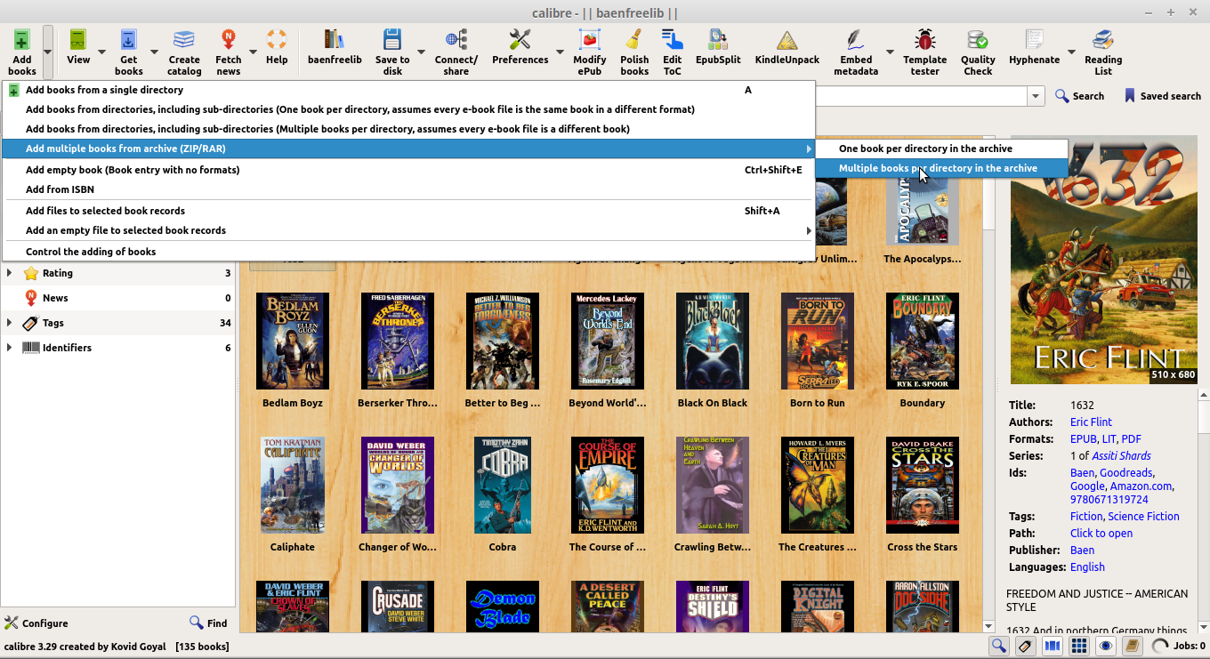Open the search history dropdown arrow
Viewport: 1210px width, 659px height.
(x=1036, y=96)
